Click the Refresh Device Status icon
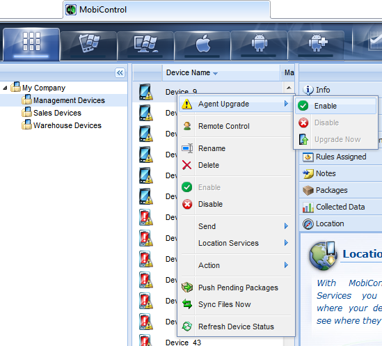Screen dimensions: 382x346 [x=187, y=327]
